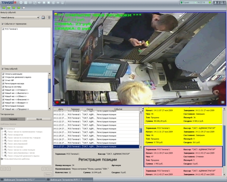Click the ">>" last page button
Image resolution: width=227 pixels, height=182 pixels.
49,169
